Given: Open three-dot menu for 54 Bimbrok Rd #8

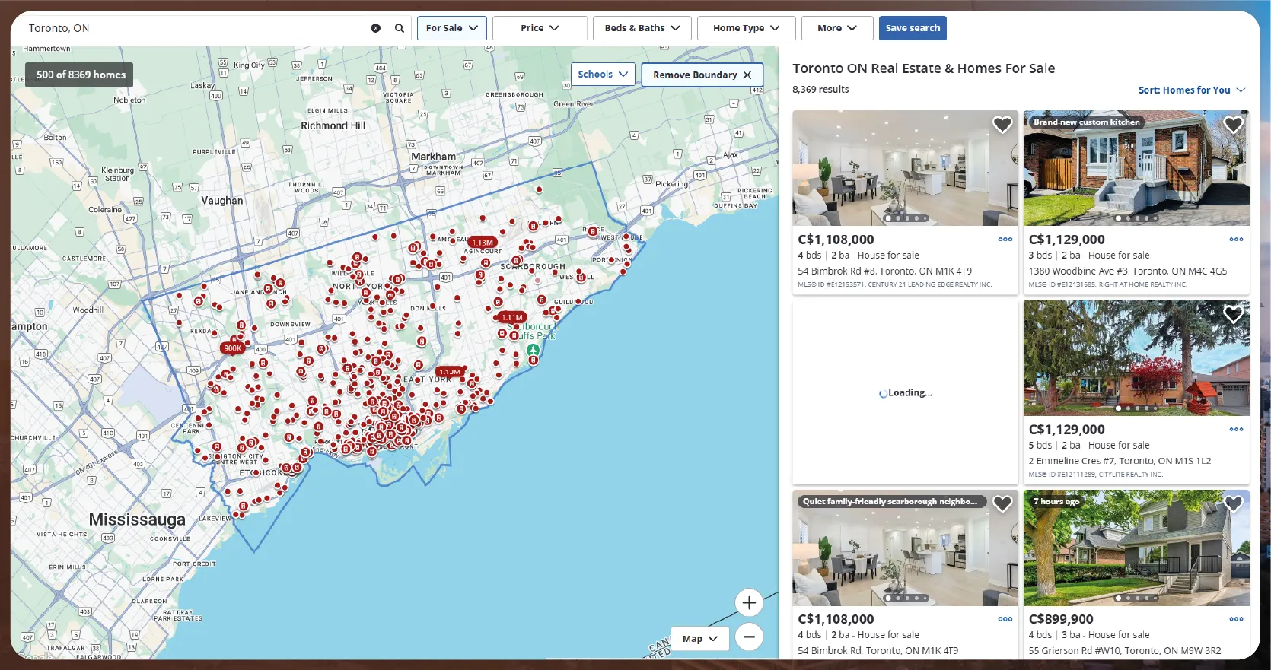Looking at the screenshot, I should [1005, 240].
